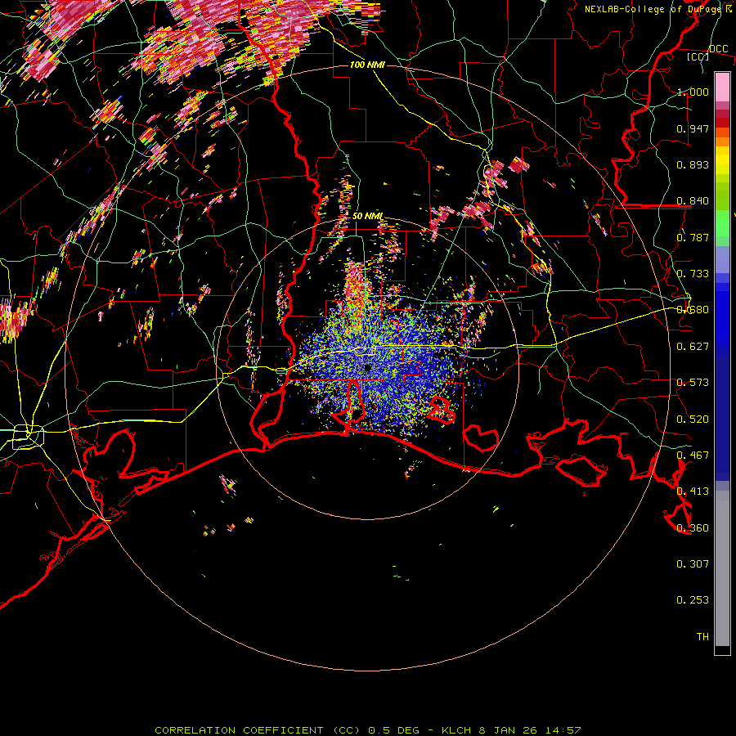Click the "50 NMI" range ring label

pyautogui.click(x=367, y=216)
